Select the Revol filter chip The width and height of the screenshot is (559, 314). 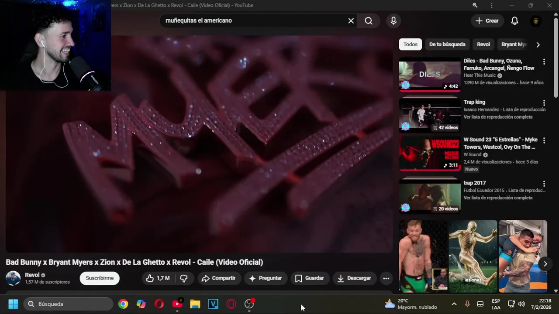click(483, 44)
